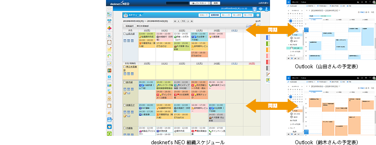The width and height of the screenshot is (376, 145).
Task: Open the portal icon at top of sidebar
Action: click(x=109, y=14)
